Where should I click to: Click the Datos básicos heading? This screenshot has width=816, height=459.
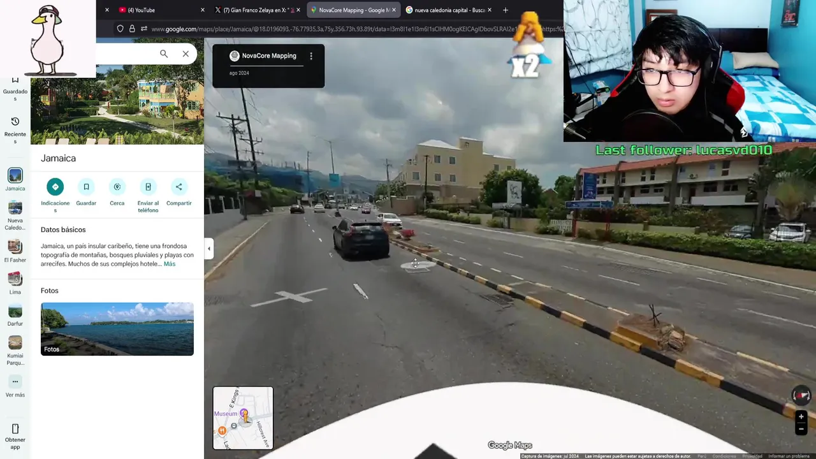[x=63, y=229]
